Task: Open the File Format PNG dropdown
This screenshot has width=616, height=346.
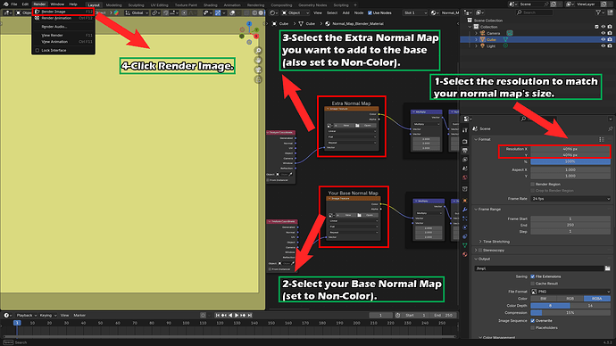Action: point(570,292)
